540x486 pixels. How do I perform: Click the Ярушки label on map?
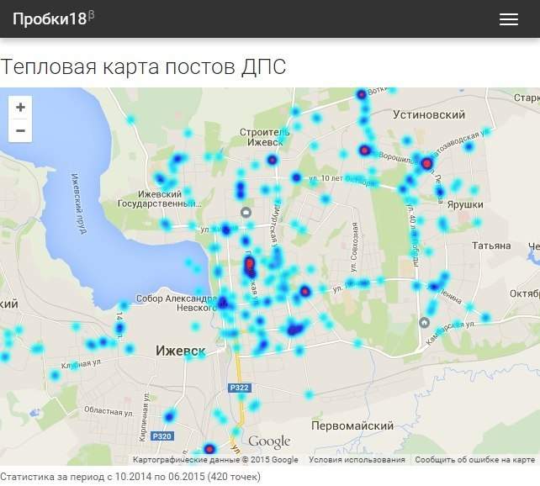(x=465, y=205)
